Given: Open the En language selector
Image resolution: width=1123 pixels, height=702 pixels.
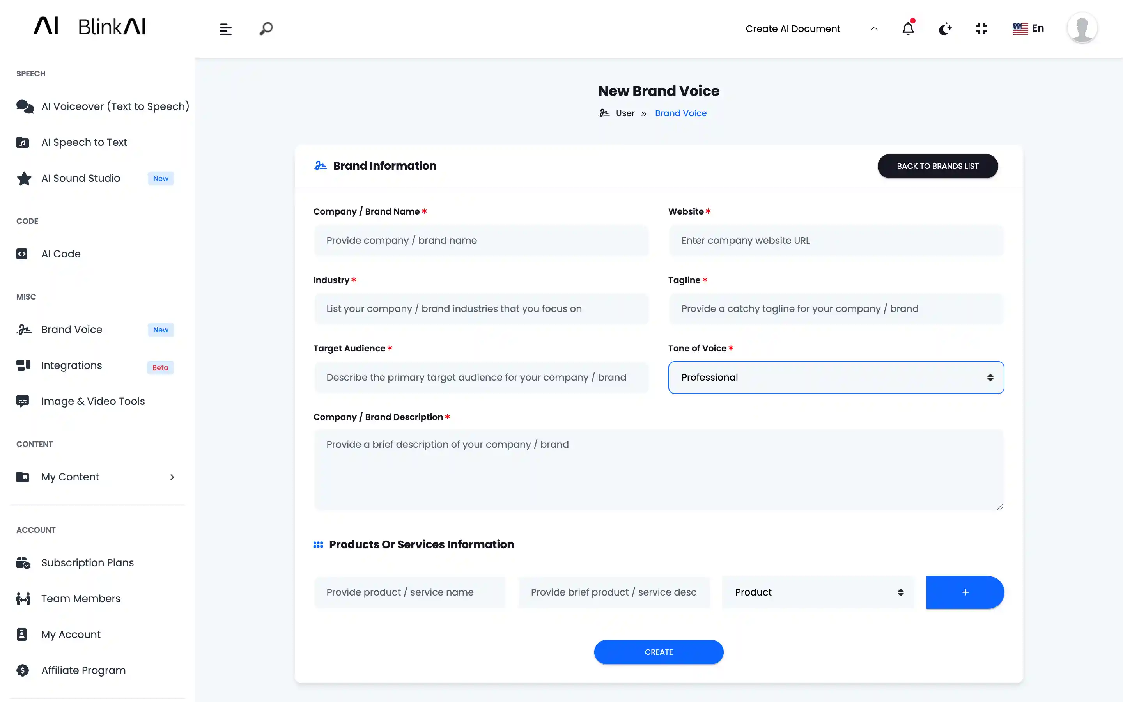Looking at the screenshot, I should coord(1028,28).
